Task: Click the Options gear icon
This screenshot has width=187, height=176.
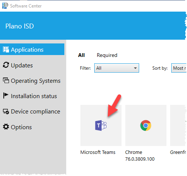Action: (x=6, y=127)
